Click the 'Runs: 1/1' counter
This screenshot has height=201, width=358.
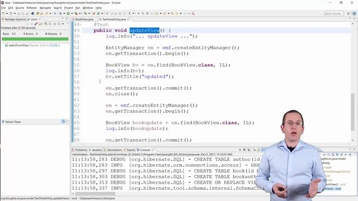pyautogui.click(x=9, y=33)
